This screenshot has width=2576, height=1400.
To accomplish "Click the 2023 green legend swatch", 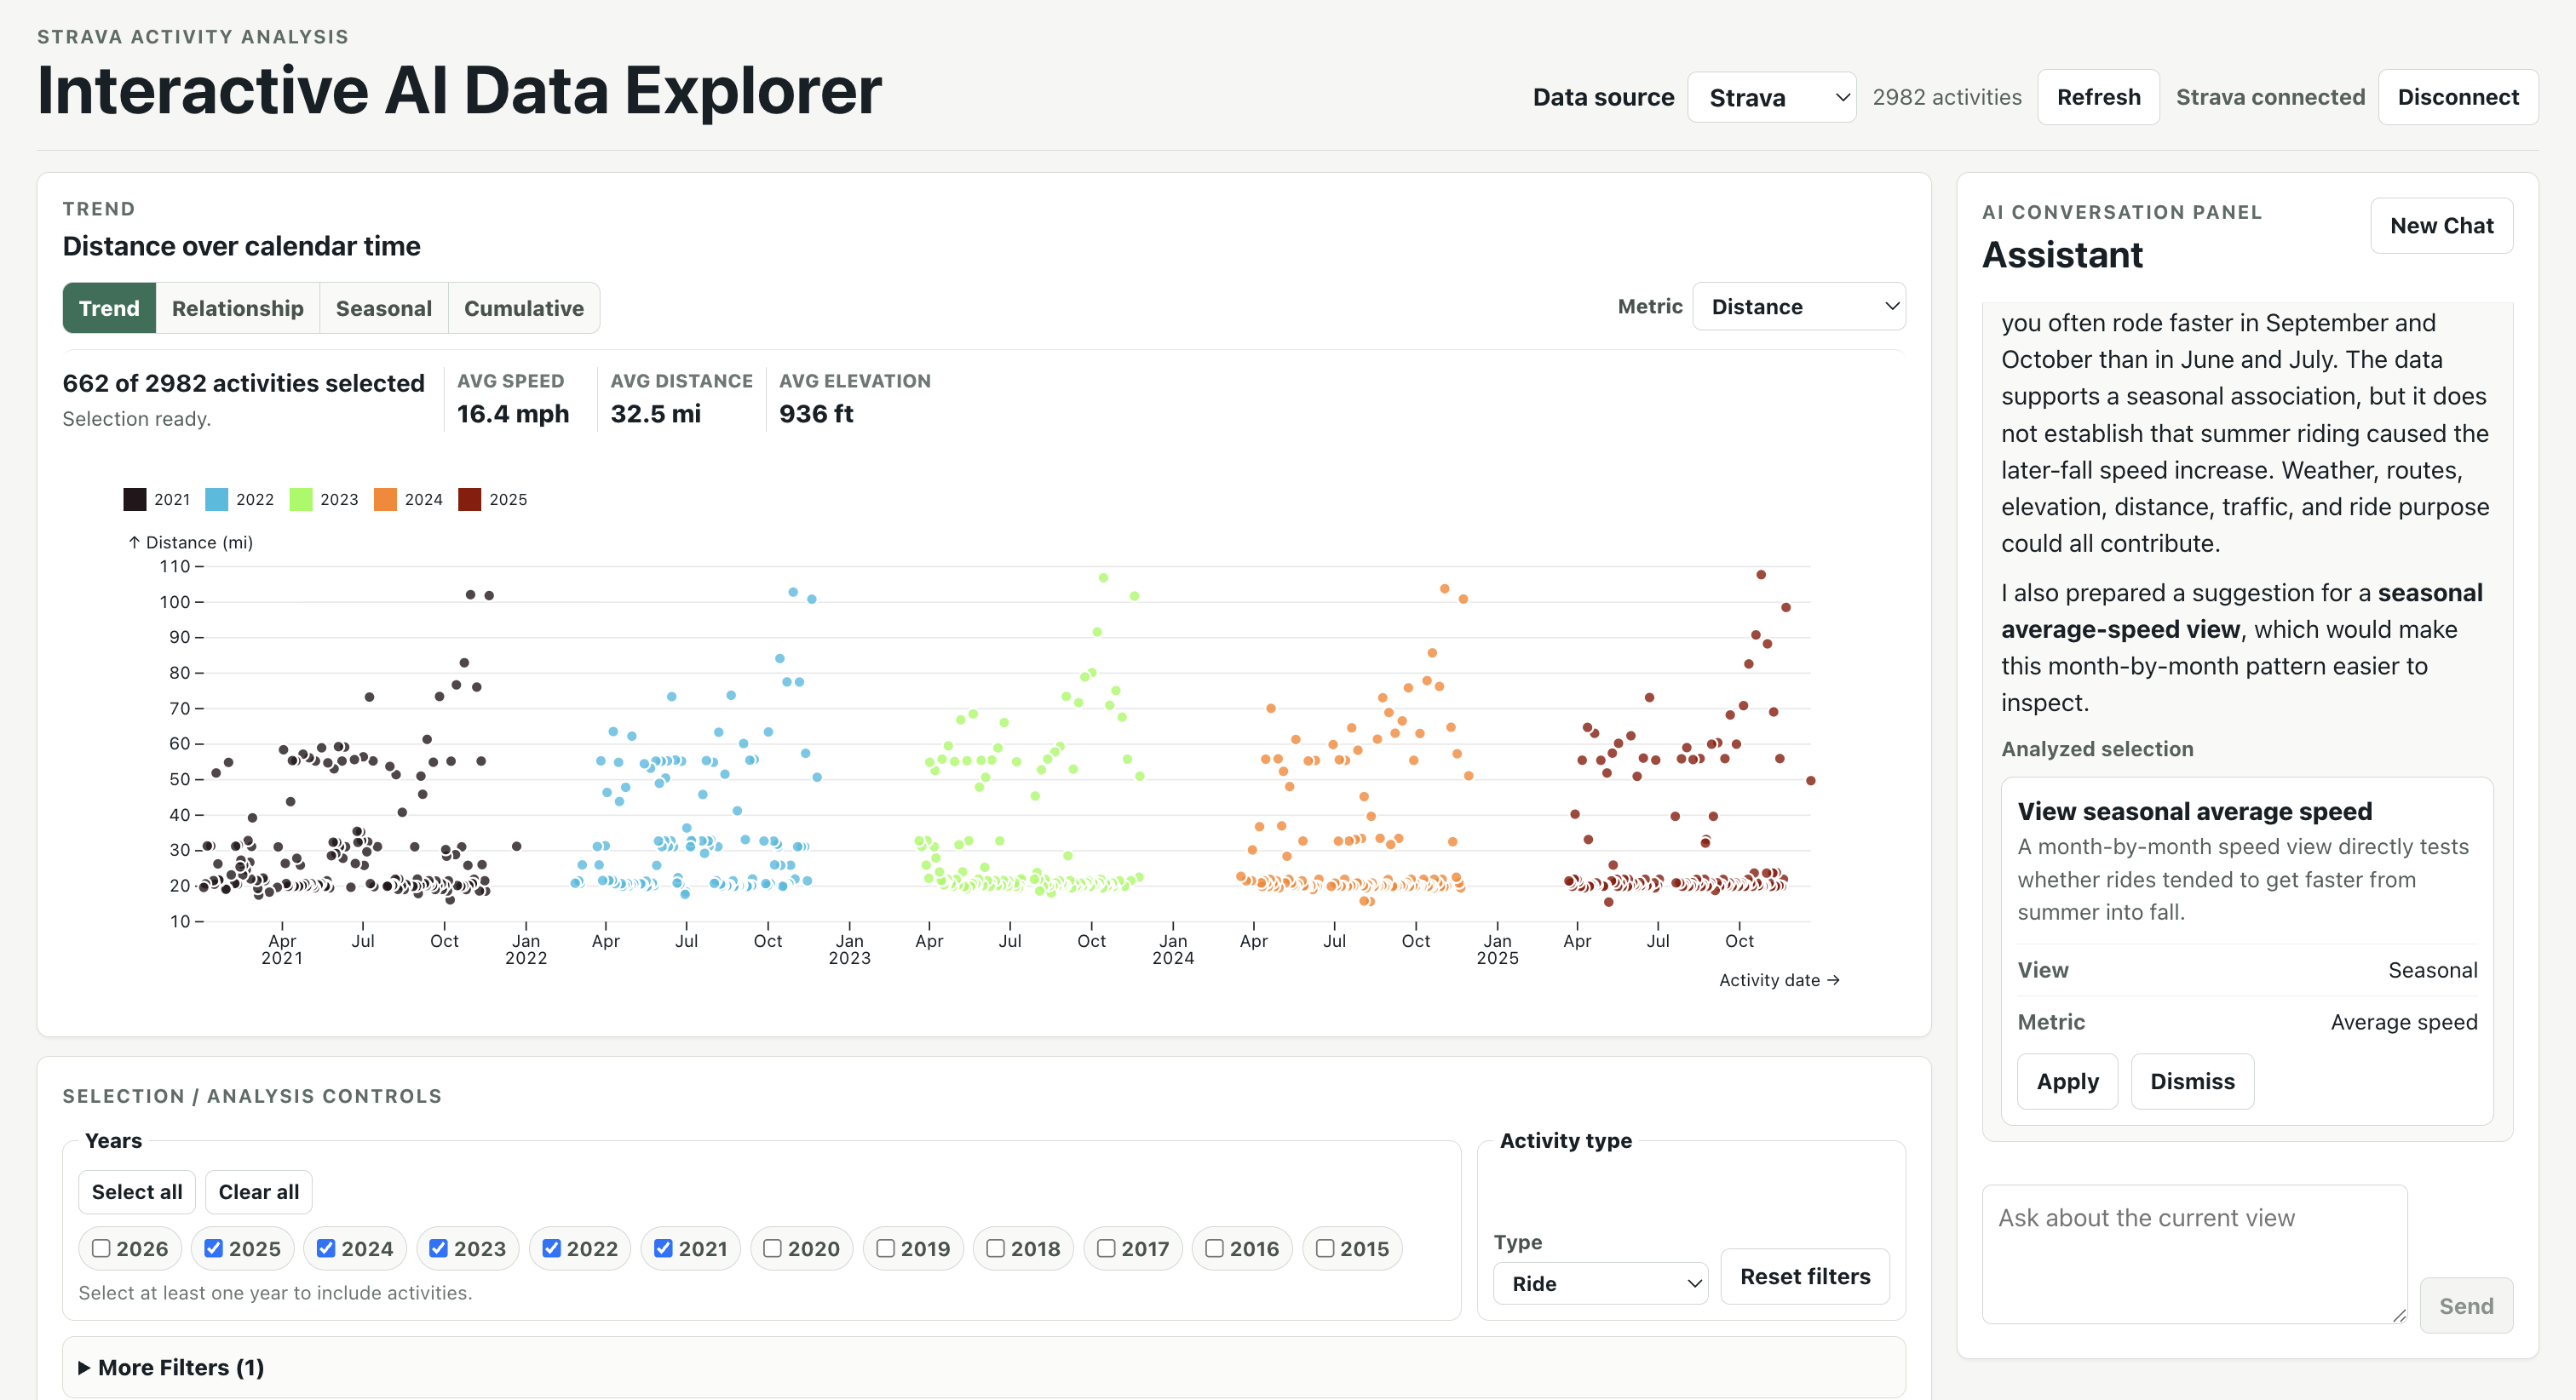I will [x=301, y=499].
